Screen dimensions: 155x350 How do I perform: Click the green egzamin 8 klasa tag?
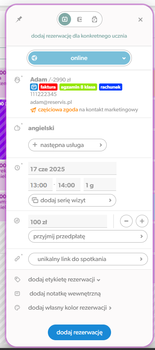78,87
